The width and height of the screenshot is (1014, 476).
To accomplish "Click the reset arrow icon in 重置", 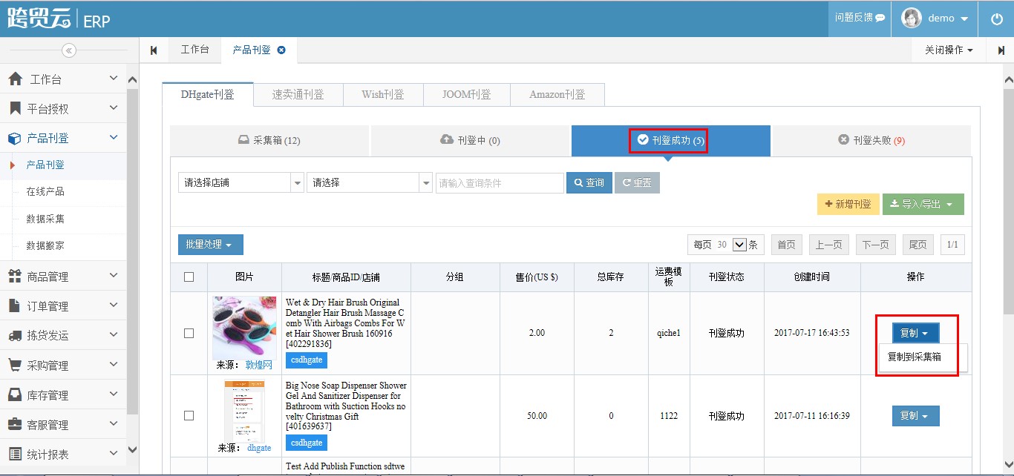I will coord(627,182).
